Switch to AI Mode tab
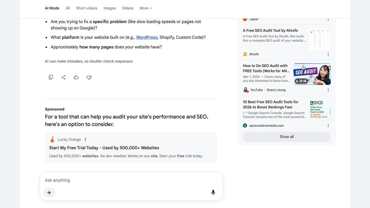This screenshot has width=370, height=208. (52, 8)
